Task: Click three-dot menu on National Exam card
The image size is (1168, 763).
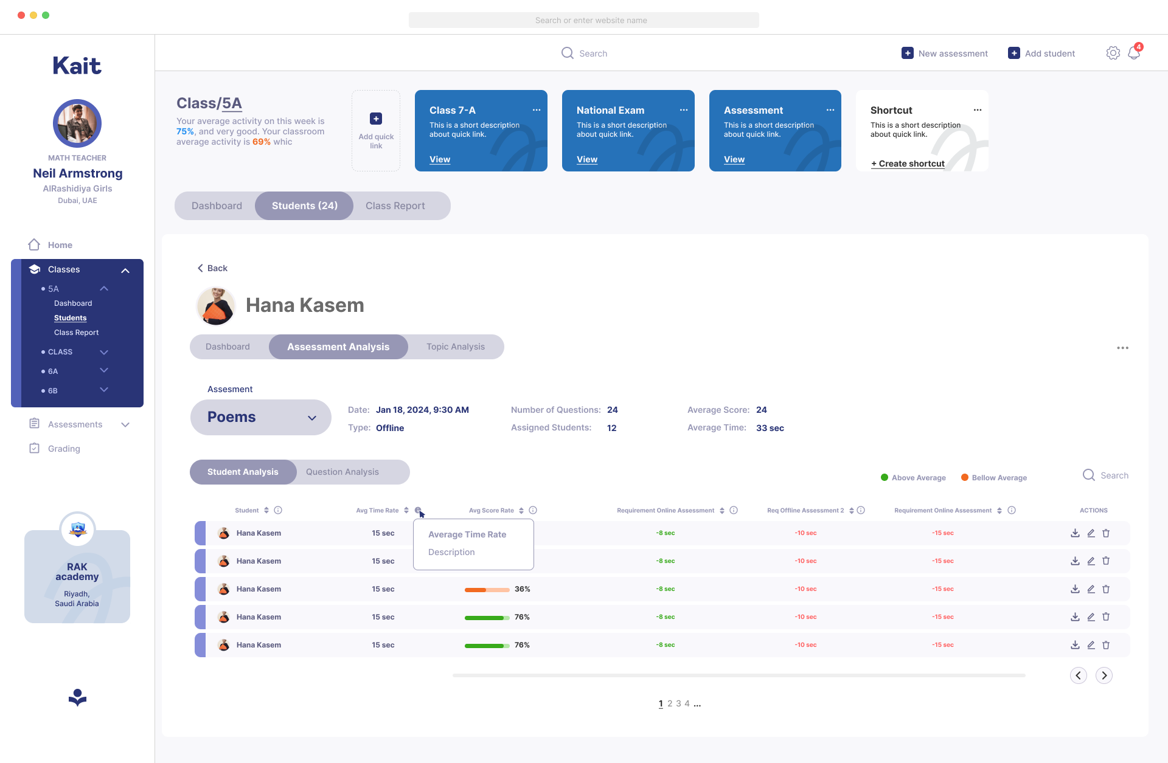Action: tap(684, 110)
